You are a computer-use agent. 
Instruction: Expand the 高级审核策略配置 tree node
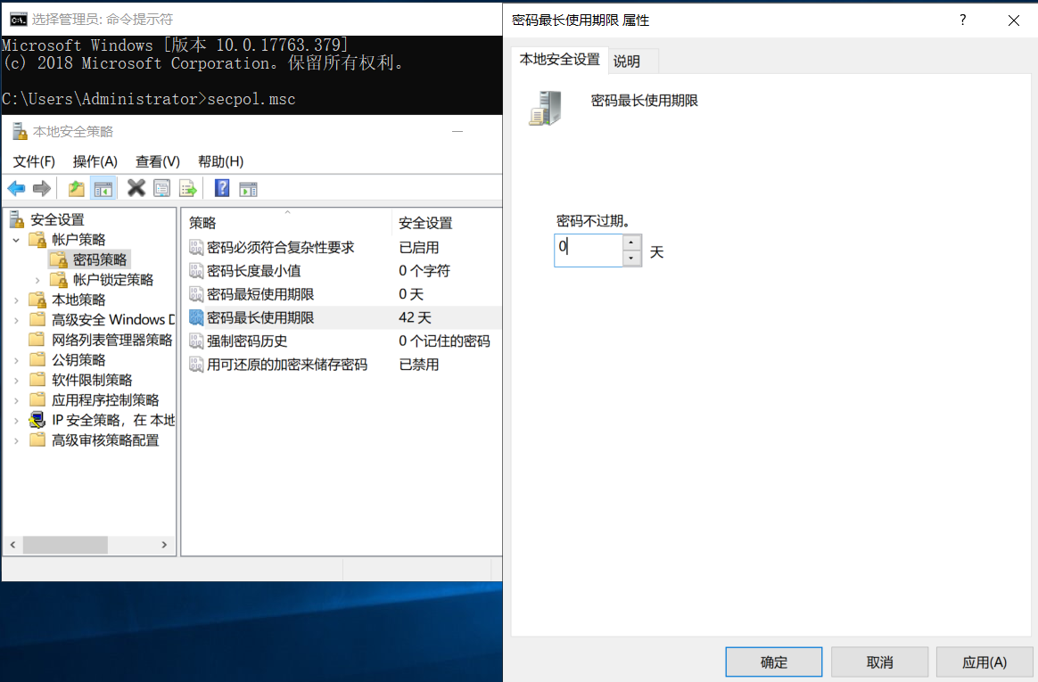point(17,440)
